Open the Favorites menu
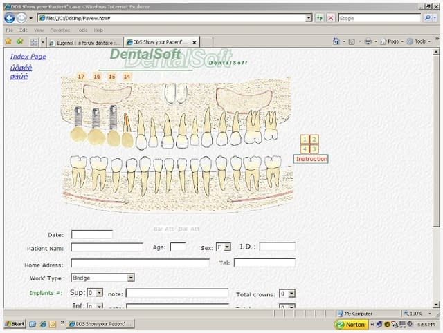This screenshot has height=333, width=443. pyautogui.click(x=60, y=30)
